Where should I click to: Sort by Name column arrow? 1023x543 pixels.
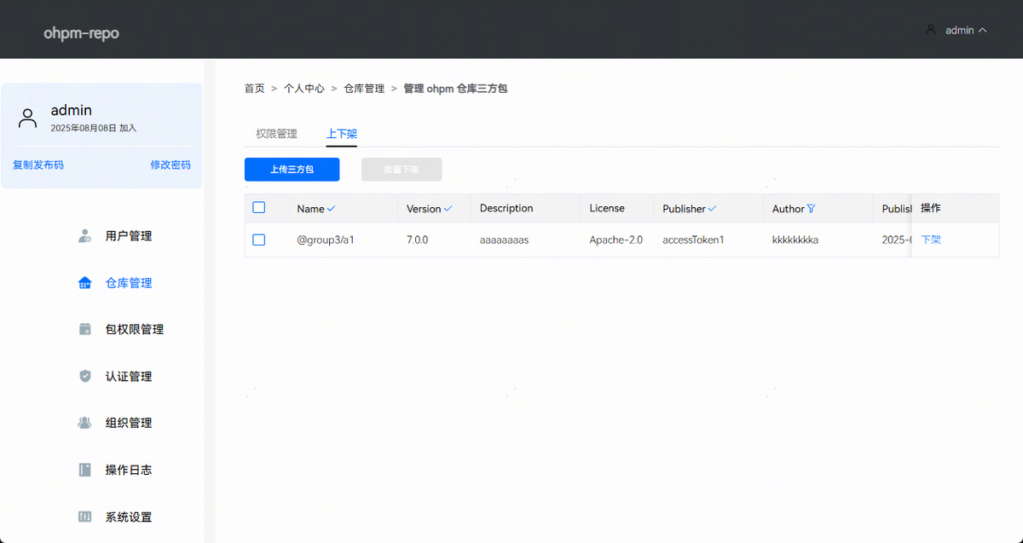pyautogui.click(x=331, y=209)
